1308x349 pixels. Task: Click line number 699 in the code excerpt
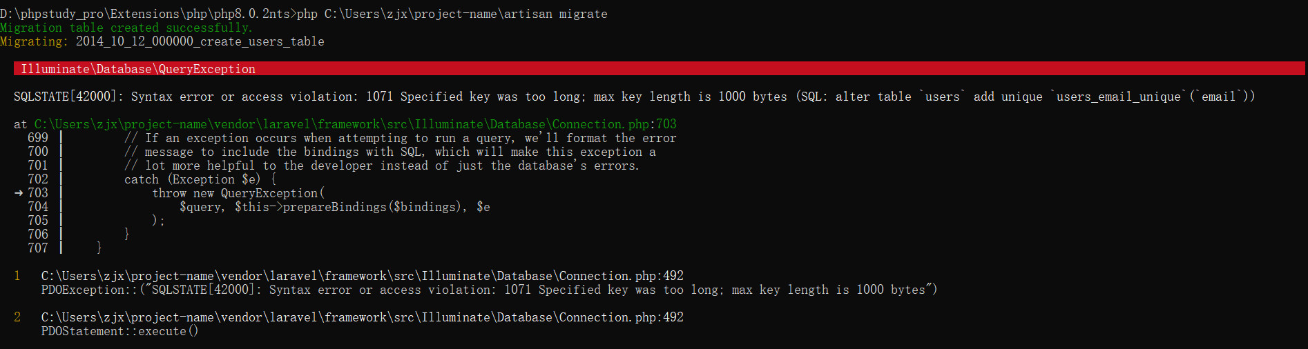38,138
